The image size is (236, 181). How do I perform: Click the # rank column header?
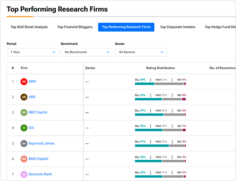13,68
